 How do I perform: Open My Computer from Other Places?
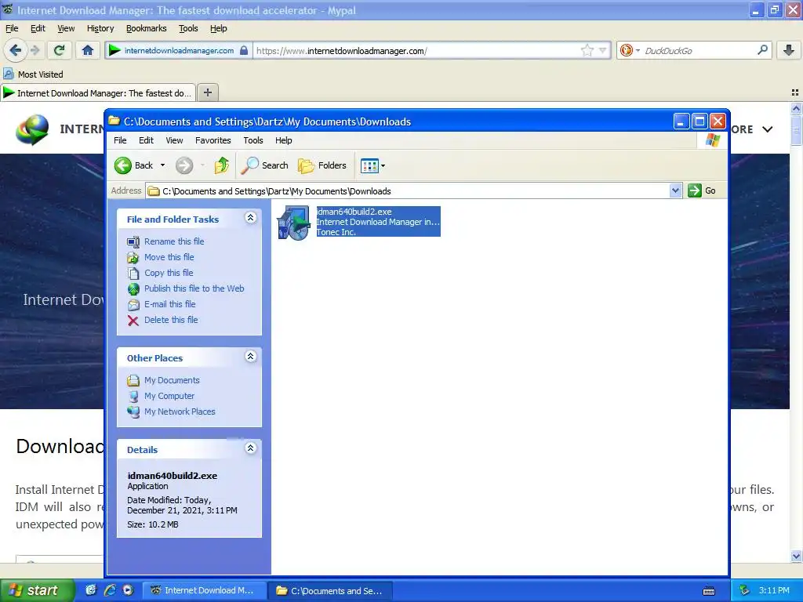pos(169,396)
